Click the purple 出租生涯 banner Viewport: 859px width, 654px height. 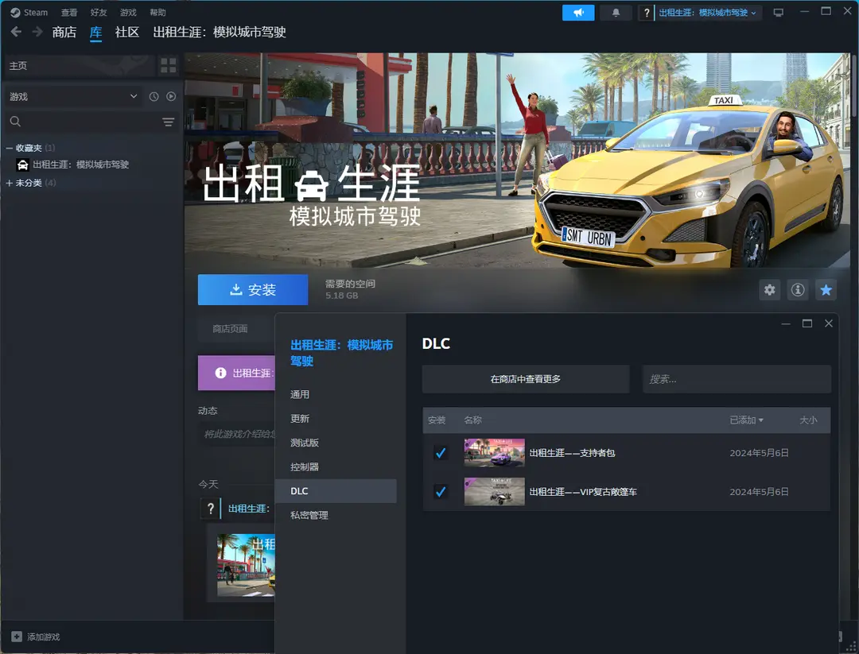[x=237, y=373]
